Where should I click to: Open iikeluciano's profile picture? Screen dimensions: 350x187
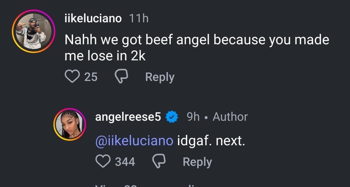tap(34, 31)
